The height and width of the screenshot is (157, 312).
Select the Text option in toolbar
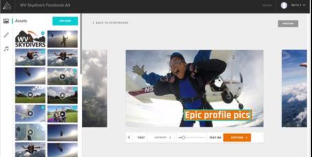[x=141, y=138]
